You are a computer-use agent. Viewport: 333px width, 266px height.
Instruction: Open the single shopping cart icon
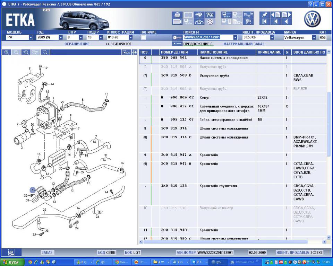[248, 21]
